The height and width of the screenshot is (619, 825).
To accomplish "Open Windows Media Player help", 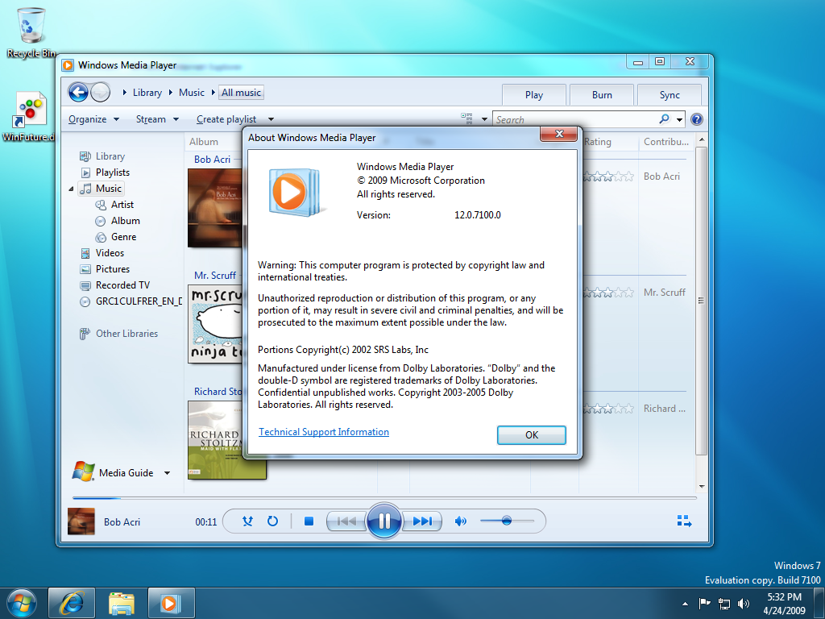I will [697, 119].
